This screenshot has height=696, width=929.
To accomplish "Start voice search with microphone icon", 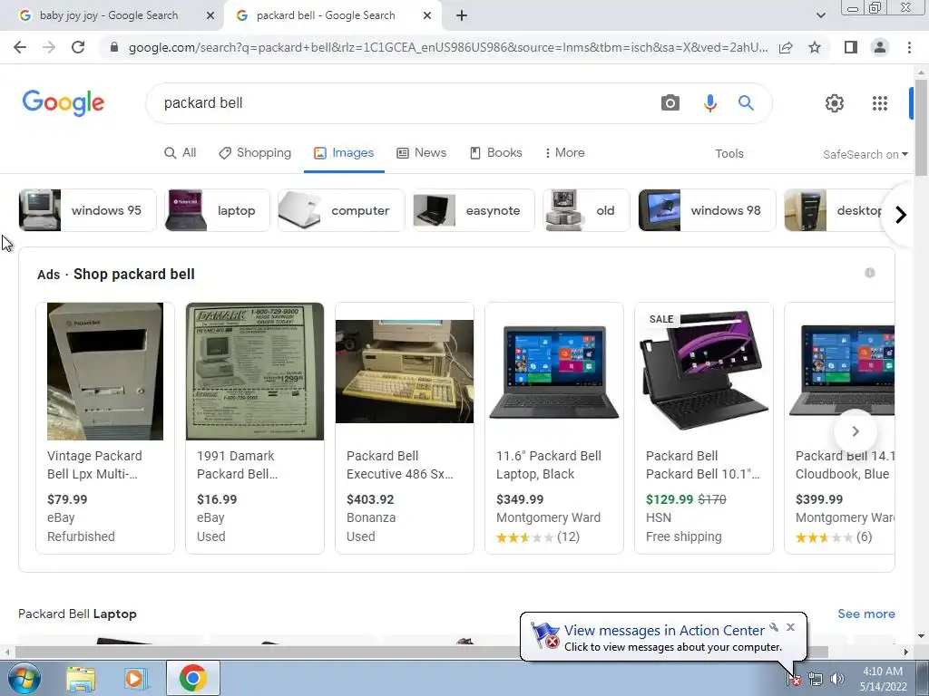I will 709,103.
